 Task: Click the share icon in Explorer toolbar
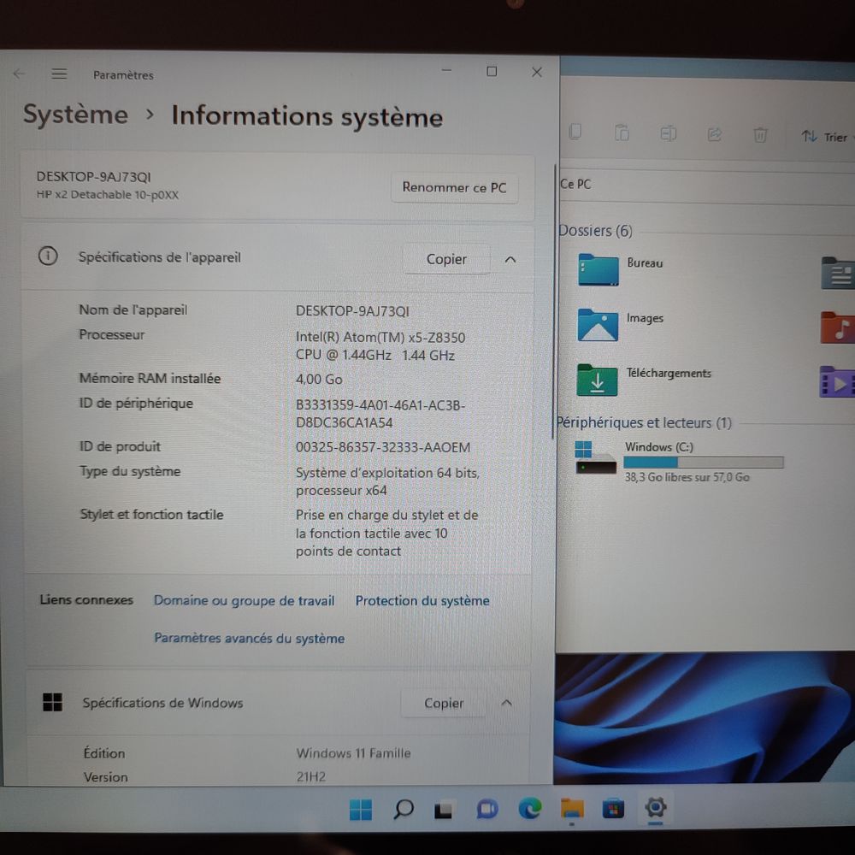click(714, 134)
